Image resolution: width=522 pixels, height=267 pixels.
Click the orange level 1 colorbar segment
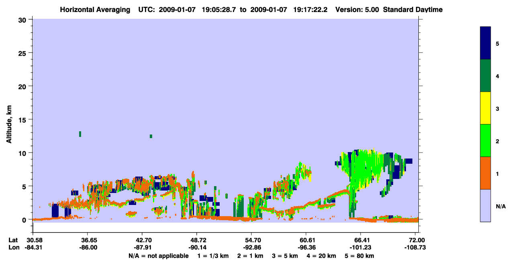pyautogui.click(x=485, y=173)
